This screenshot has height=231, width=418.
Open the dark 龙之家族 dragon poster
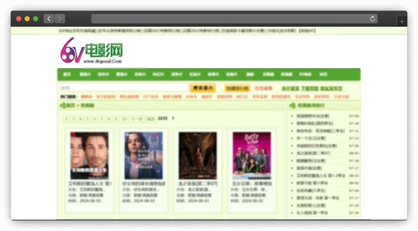pyautogui.click(x=198, y=156)
